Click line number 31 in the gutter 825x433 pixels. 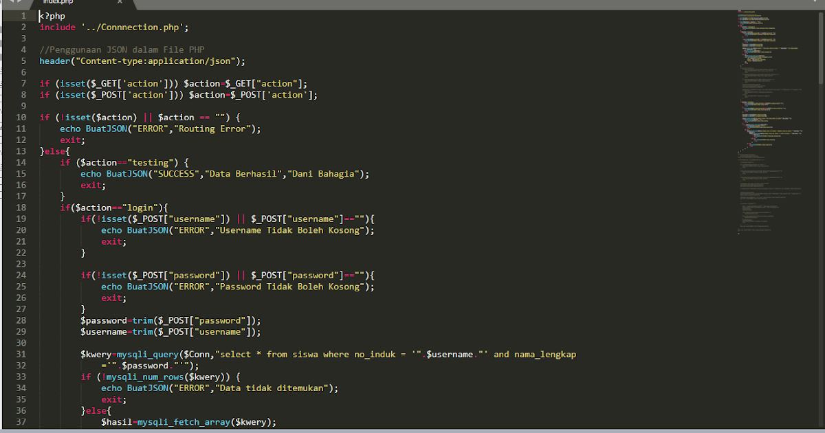[19, 354]
